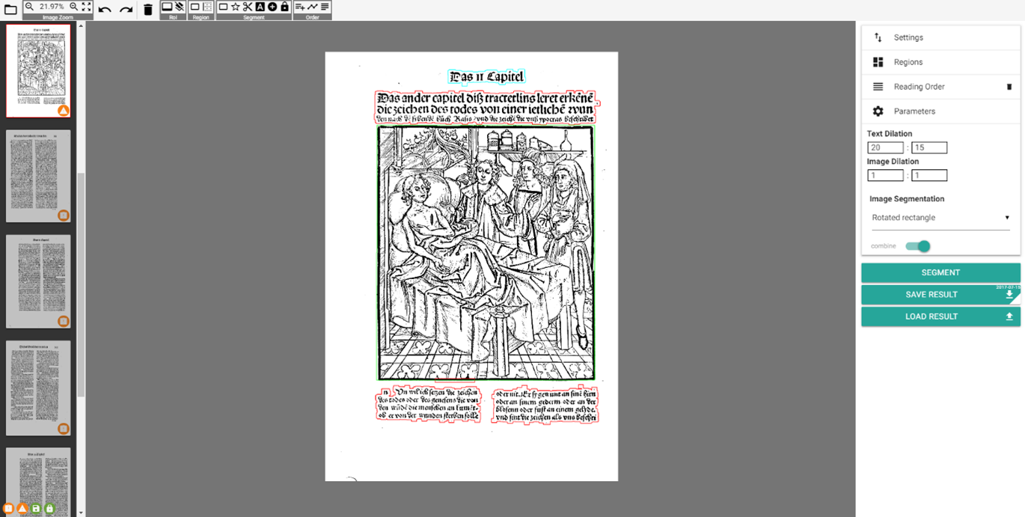Select the bottom-left red text column region
Viewport: 1025px width, 517px height.
pyautogui.click(x=428, y=404)
